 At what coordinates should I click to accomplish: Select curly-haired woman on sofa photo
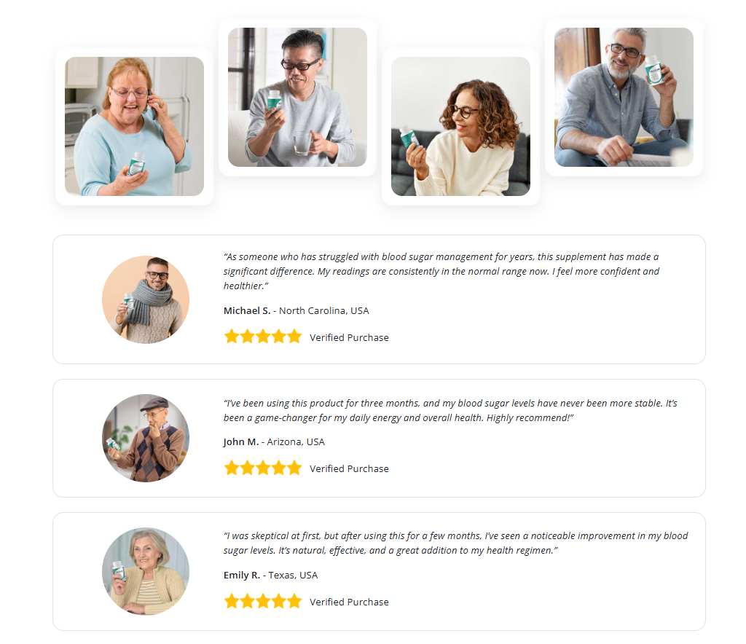click(460, 126)
